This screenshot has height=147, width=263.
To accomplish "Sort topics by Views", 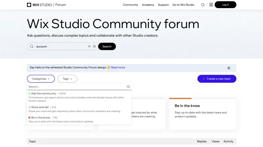I will pyautogui.click(x=215, y=141).
